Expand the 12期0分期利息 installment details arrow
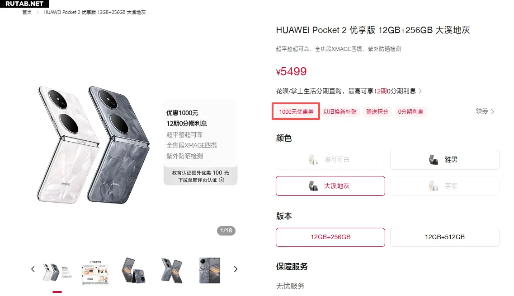The image size is (514, 296). tap(420, 91)
